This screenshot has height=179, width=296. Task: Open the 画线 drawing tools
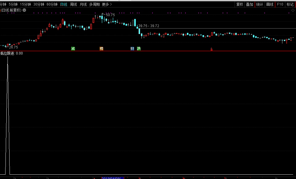pos(270,4)
